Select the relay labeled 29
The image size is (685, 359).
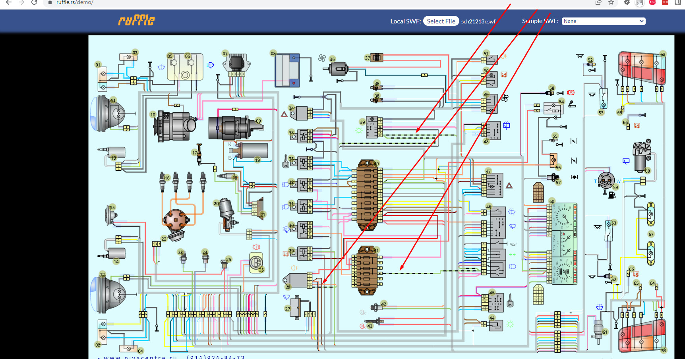[x=302, y=253]
